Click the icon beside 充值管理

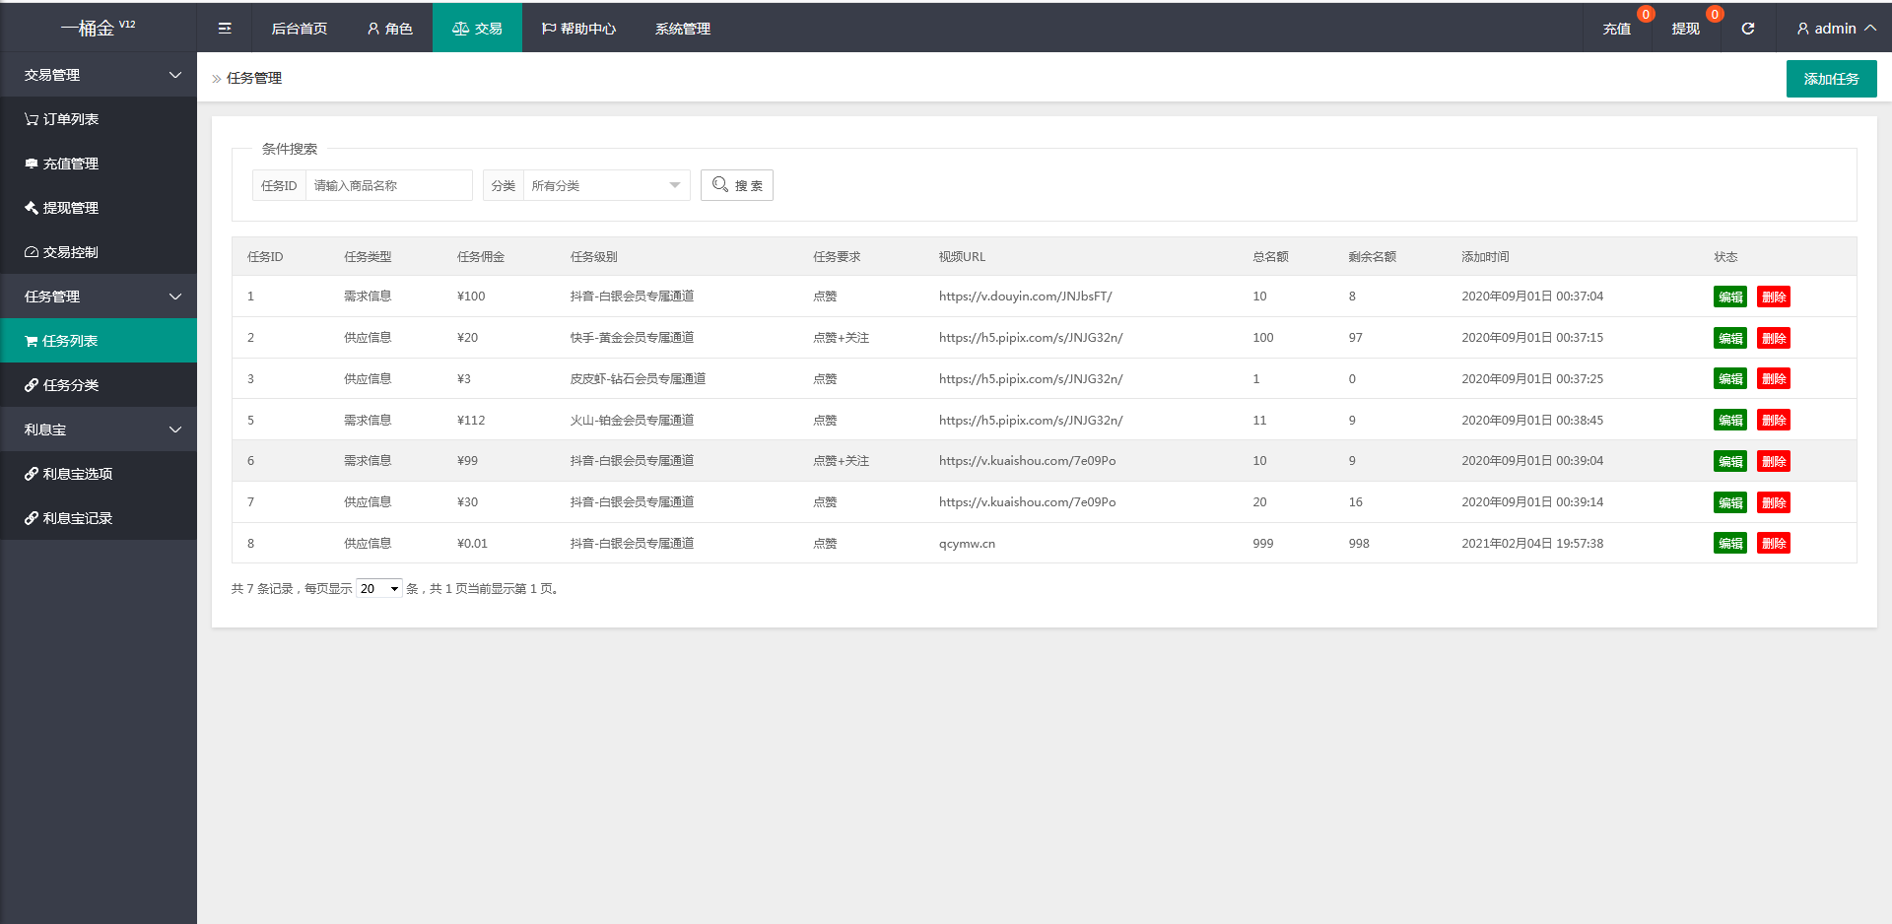pyautogui.click(x=32, y=164)
